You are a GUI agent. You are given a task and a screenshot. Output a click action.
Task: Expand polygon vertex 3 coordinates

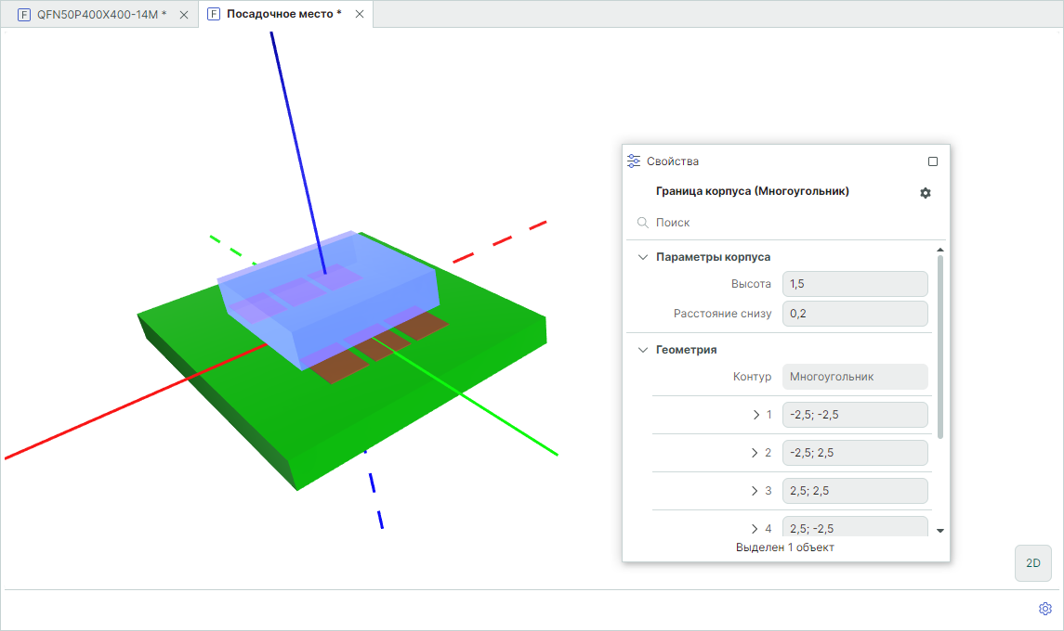755,491
